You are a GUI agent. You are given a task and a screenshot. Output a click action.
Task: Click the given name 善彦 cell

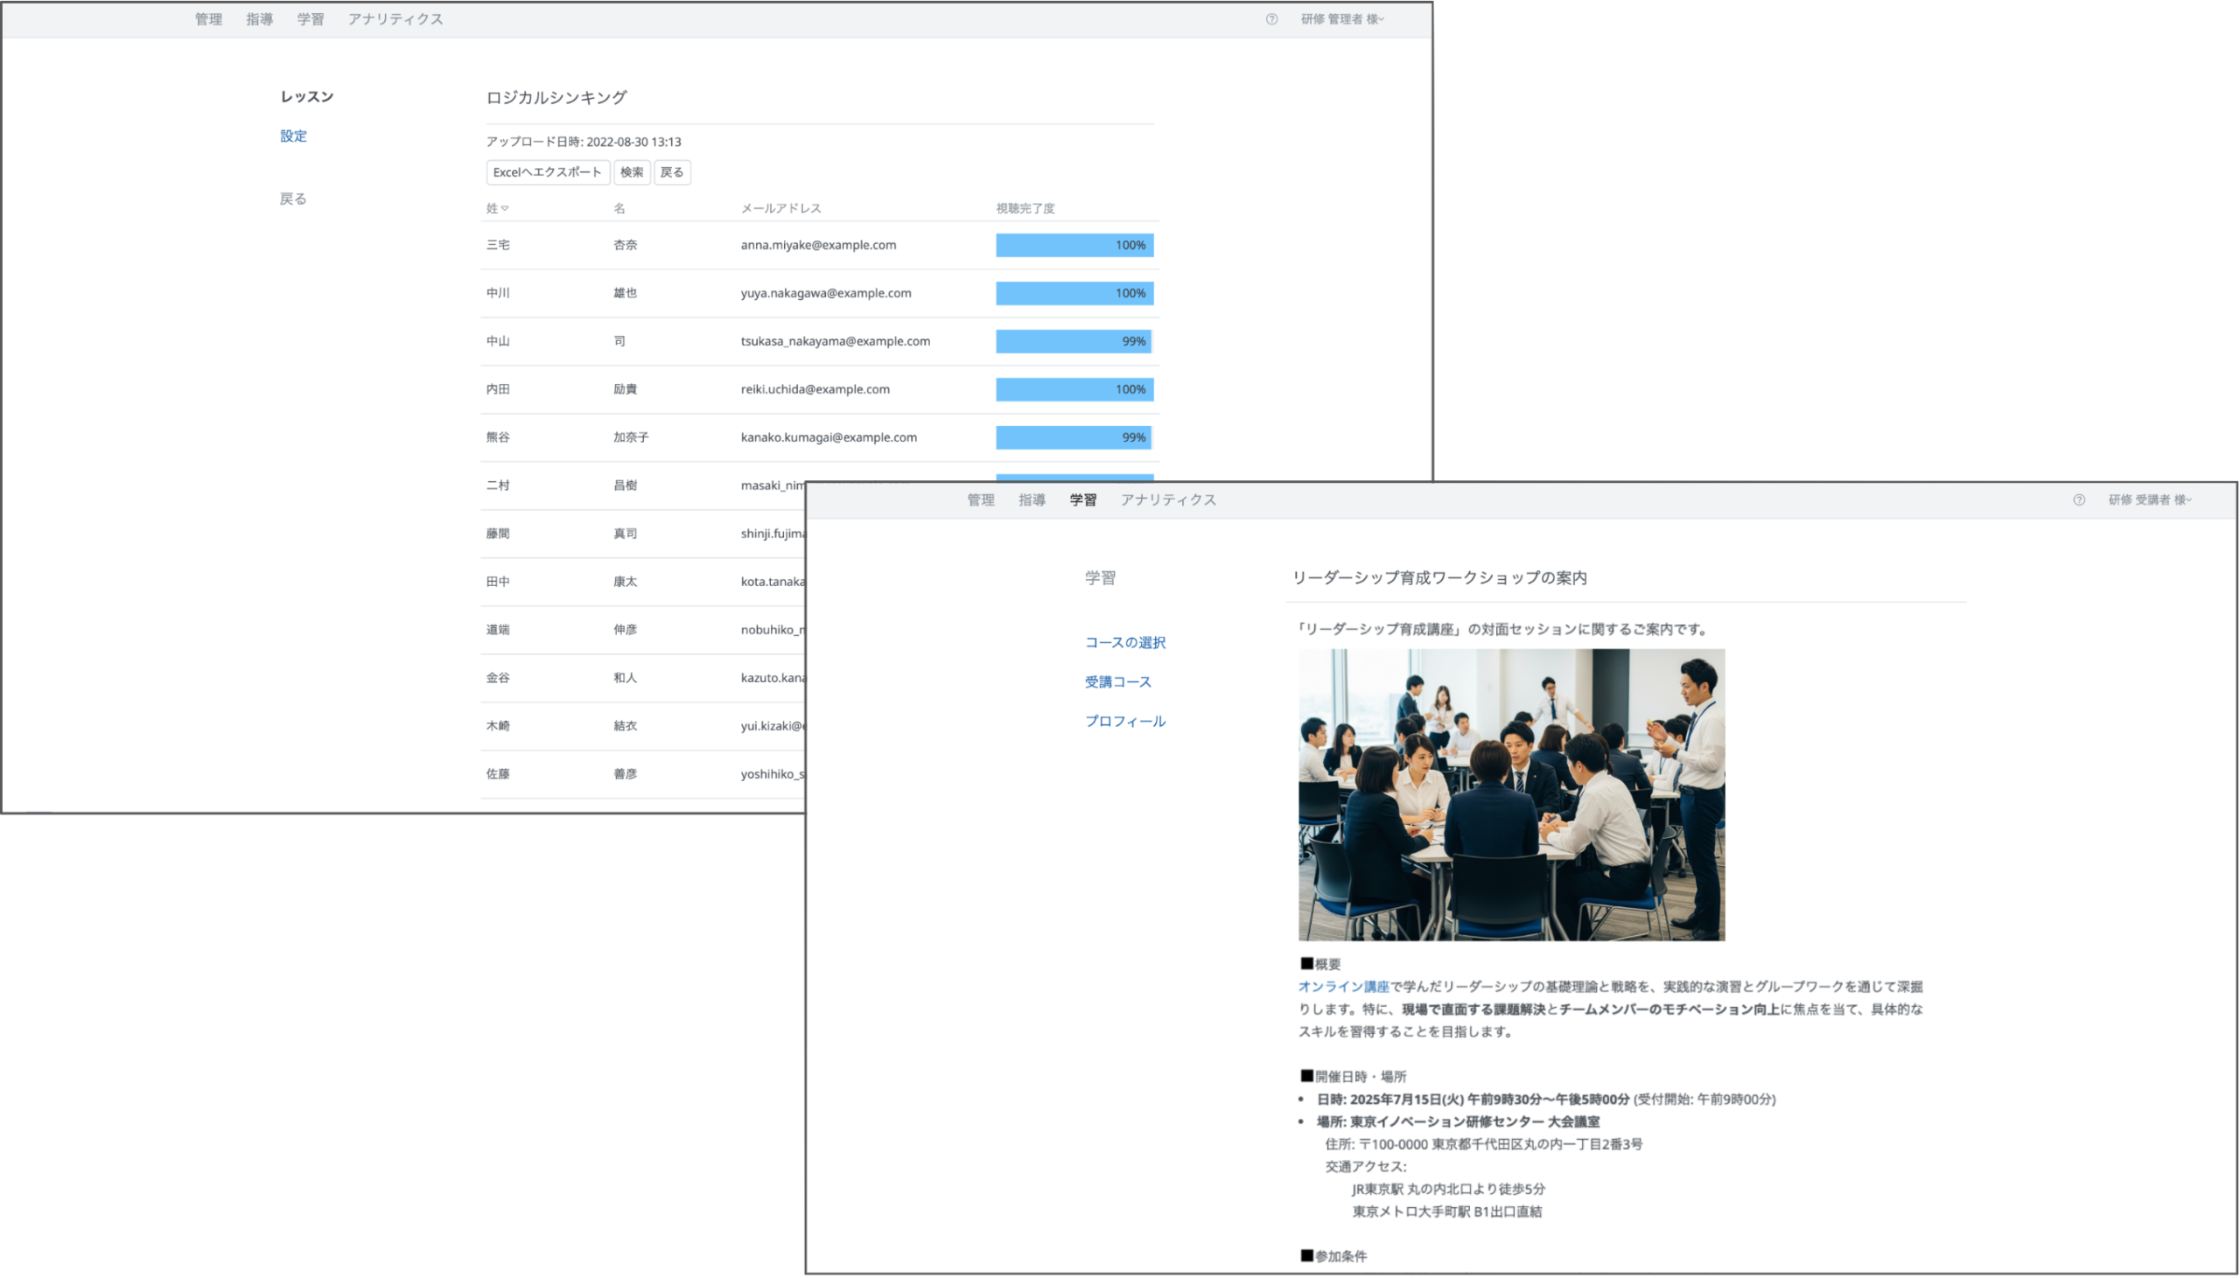pyautogui.click(x=625, y=774)
